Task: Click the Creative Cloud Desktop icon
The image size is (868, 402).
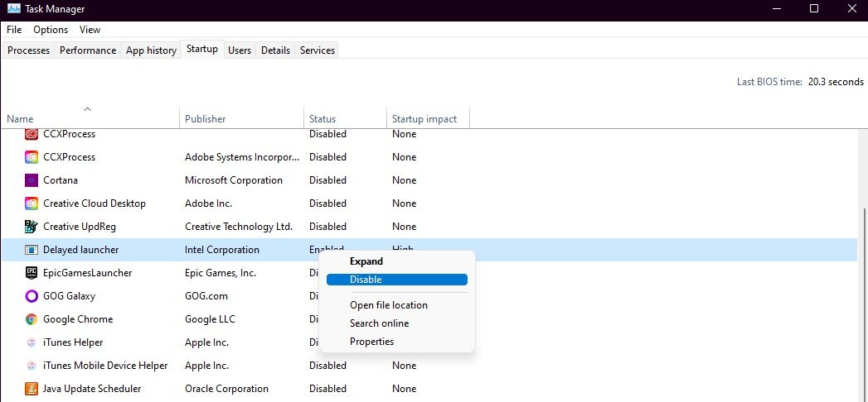Action: 32,203
